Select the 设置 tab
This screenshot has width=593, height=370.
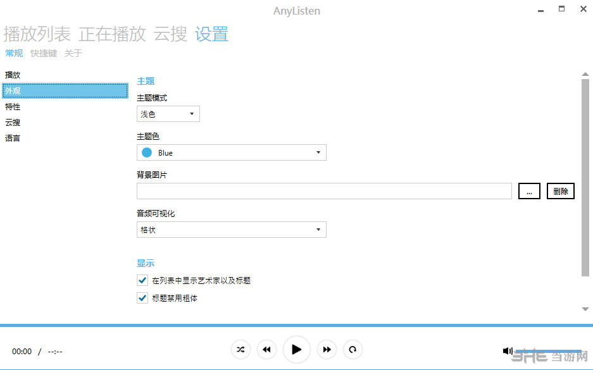212,34
